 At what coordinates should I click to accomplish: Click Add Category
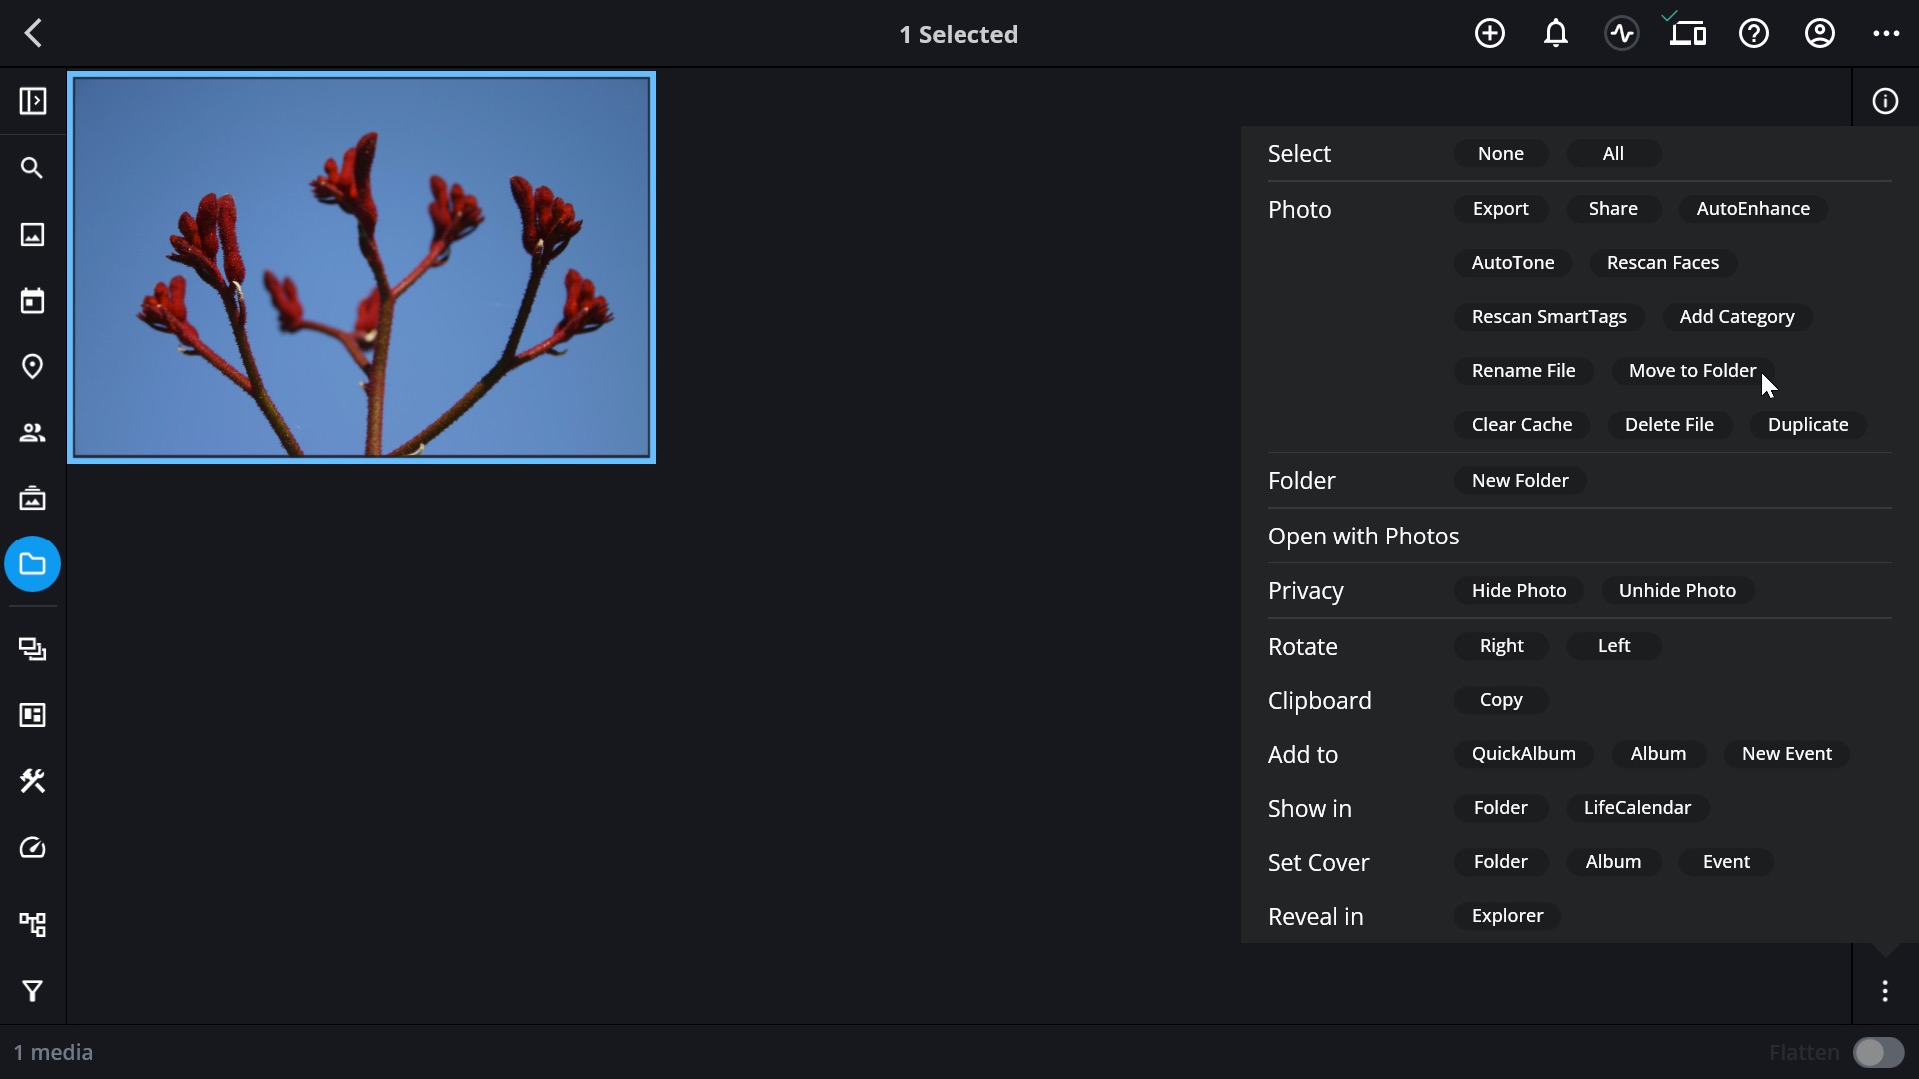pyautogui.click(x=1737, y=316)
